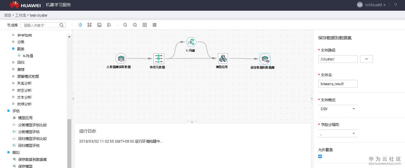Click the node layout icon in toolbar
The height and width of the screenshot is (168, 405).
(89, 25)
